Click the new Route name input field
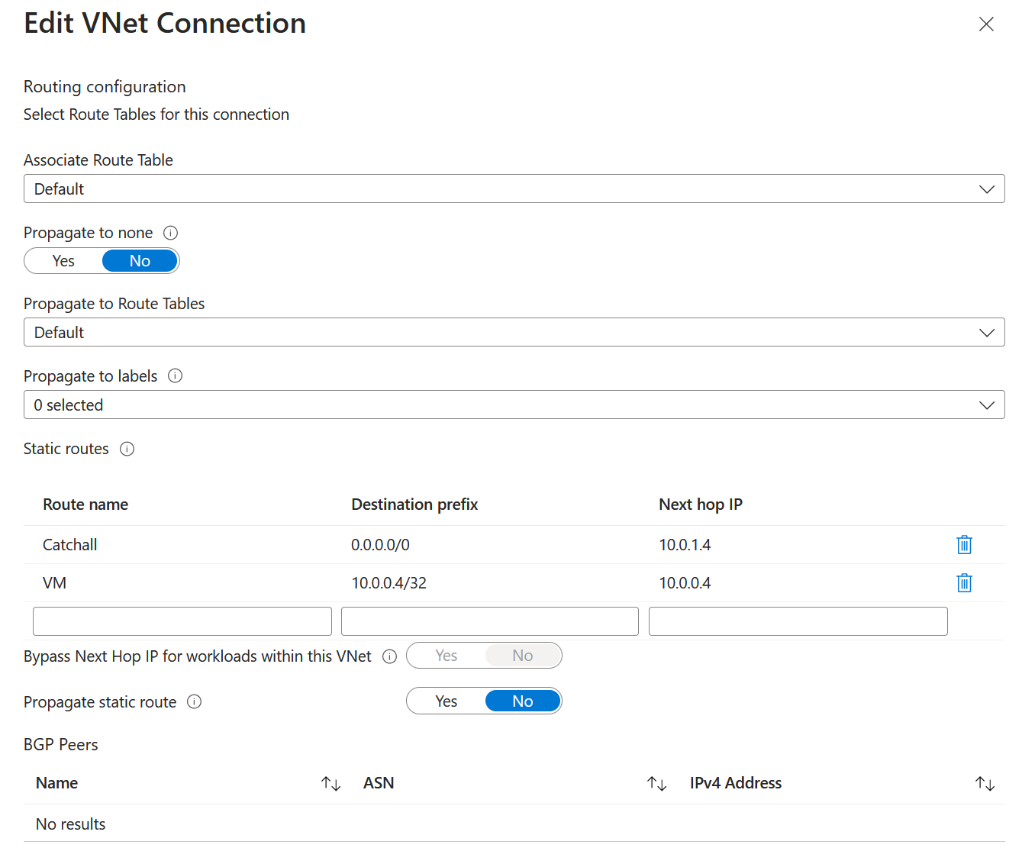Image resolution: width=1022 pixels, height=864 pixels. [182, 621]
